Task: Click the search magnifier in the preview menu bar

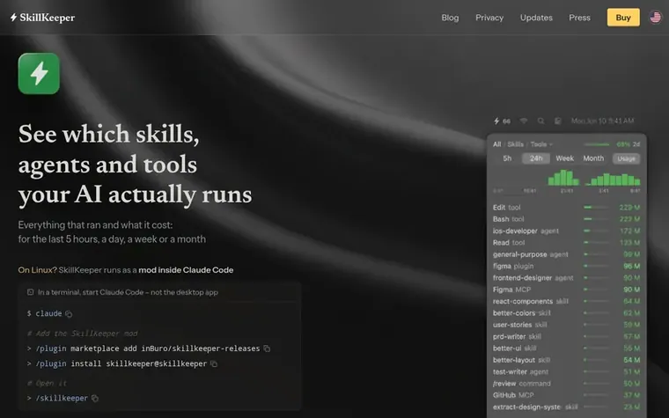Action: click(x=540, y=121)
